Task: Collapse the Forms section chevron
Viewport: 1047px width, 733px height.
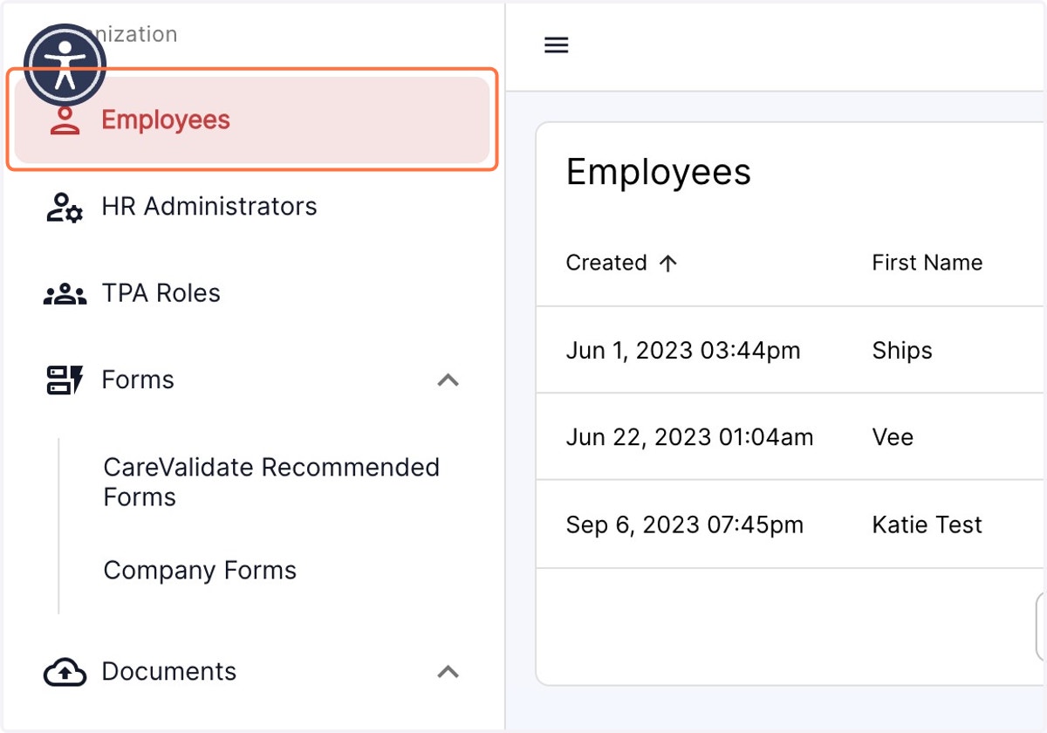Action: coord(448,380)
